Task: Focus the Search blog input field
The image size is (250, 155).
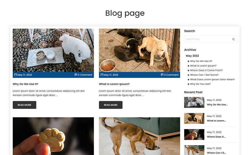Action: click(x=211, y=39)
